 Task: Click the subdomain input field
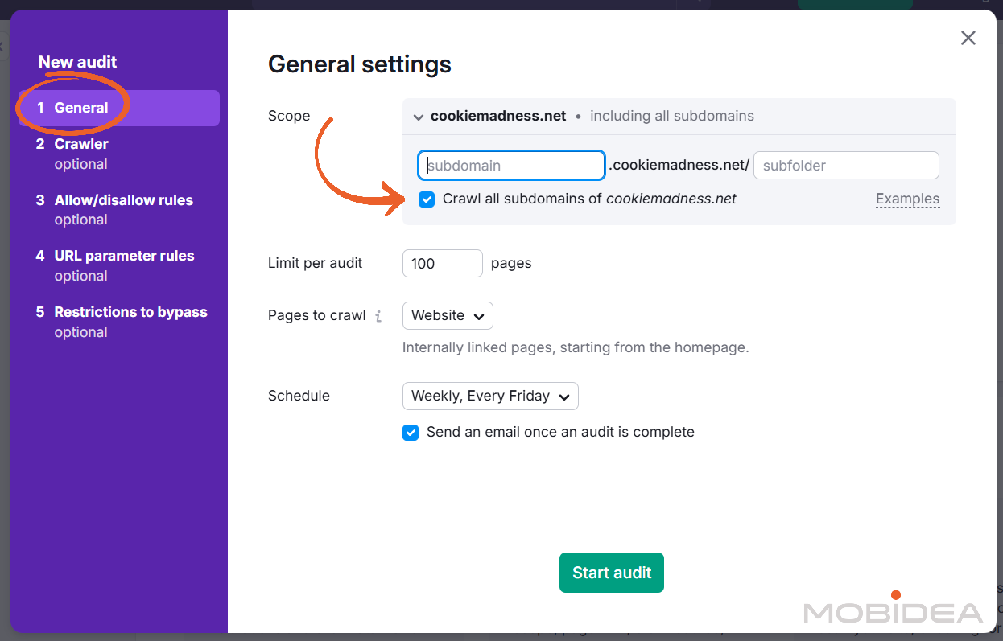511,165
